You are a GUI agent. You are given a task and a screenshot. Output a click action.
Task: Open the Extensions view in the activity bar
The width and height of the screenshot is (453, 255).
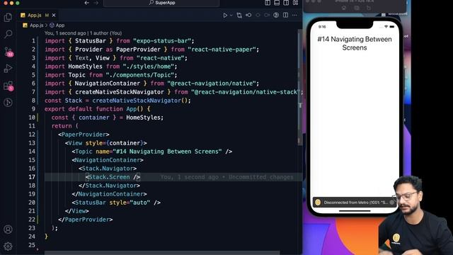tap(8, 86)
